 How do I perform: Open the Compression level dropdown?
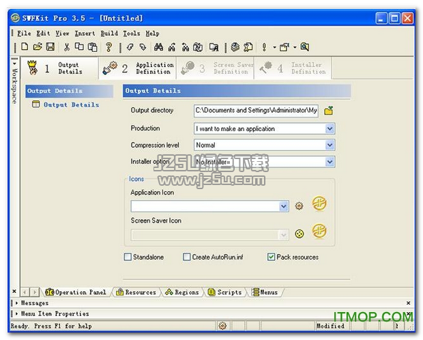point(330,145)
